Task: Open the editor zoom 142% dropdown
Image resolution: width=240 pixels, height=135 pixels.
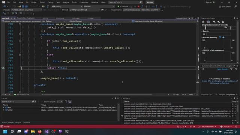Action: click(6, 94)
